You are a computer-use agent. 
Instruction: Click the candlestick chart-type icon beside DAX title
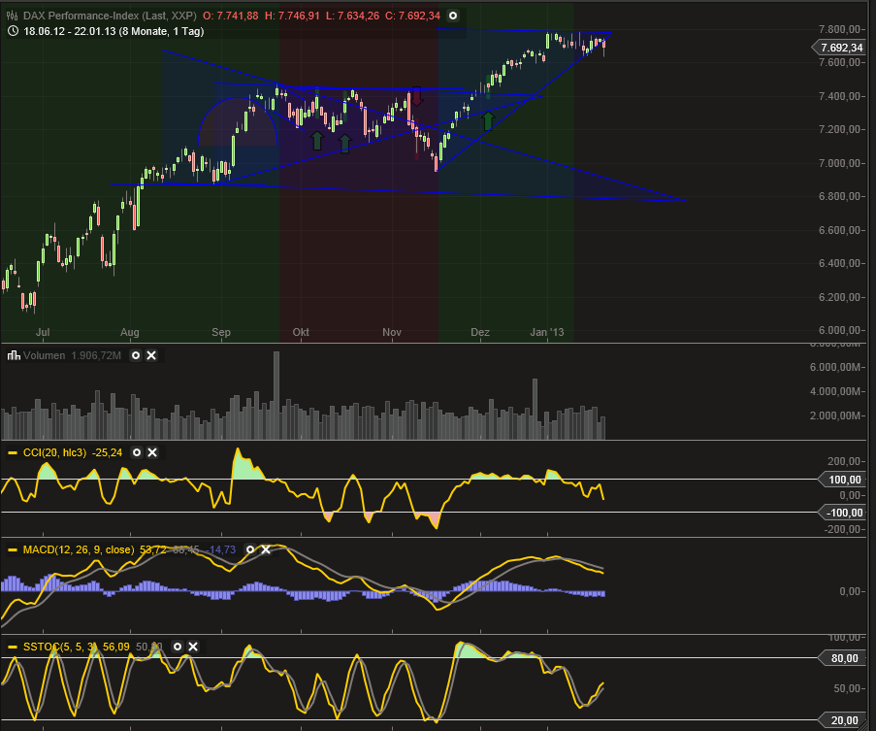[x=13, y=16]
